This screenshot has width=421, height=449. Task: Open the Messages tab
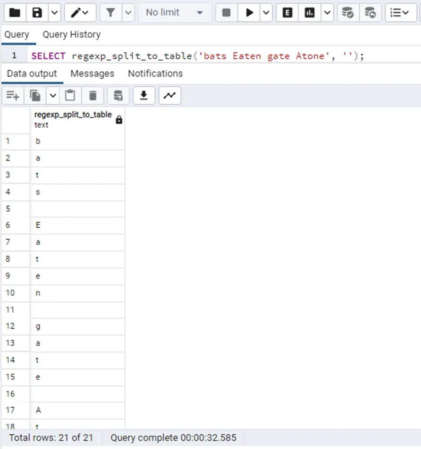[x=92, y=74]
